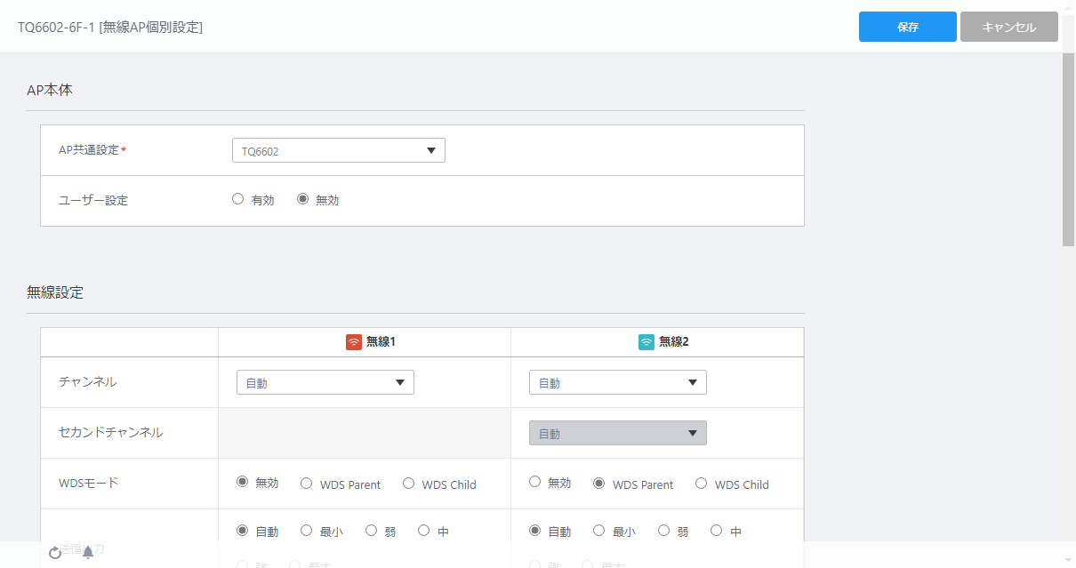Viewport: 1076px width, 568px height.
Task: Set 無線2 transmit power to 最小
Action: click(x=598, y=531)
